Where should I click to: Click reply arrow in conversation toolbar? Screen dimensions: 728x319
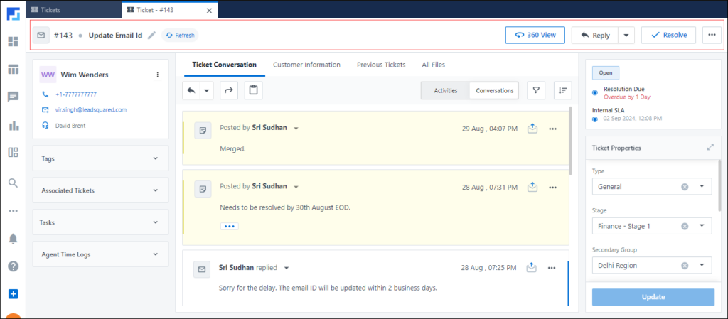click(x=191, y=91)
